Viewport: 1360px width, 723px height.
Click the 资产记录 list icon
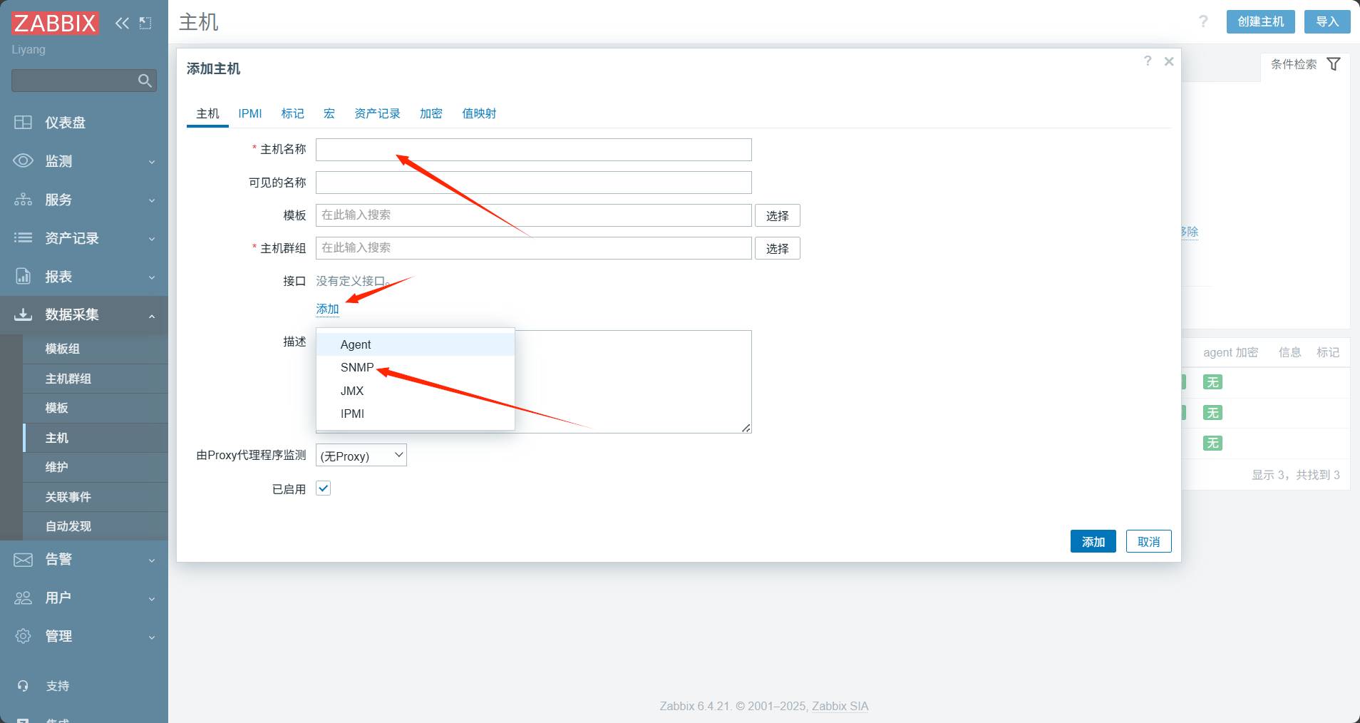click(23, 238)
